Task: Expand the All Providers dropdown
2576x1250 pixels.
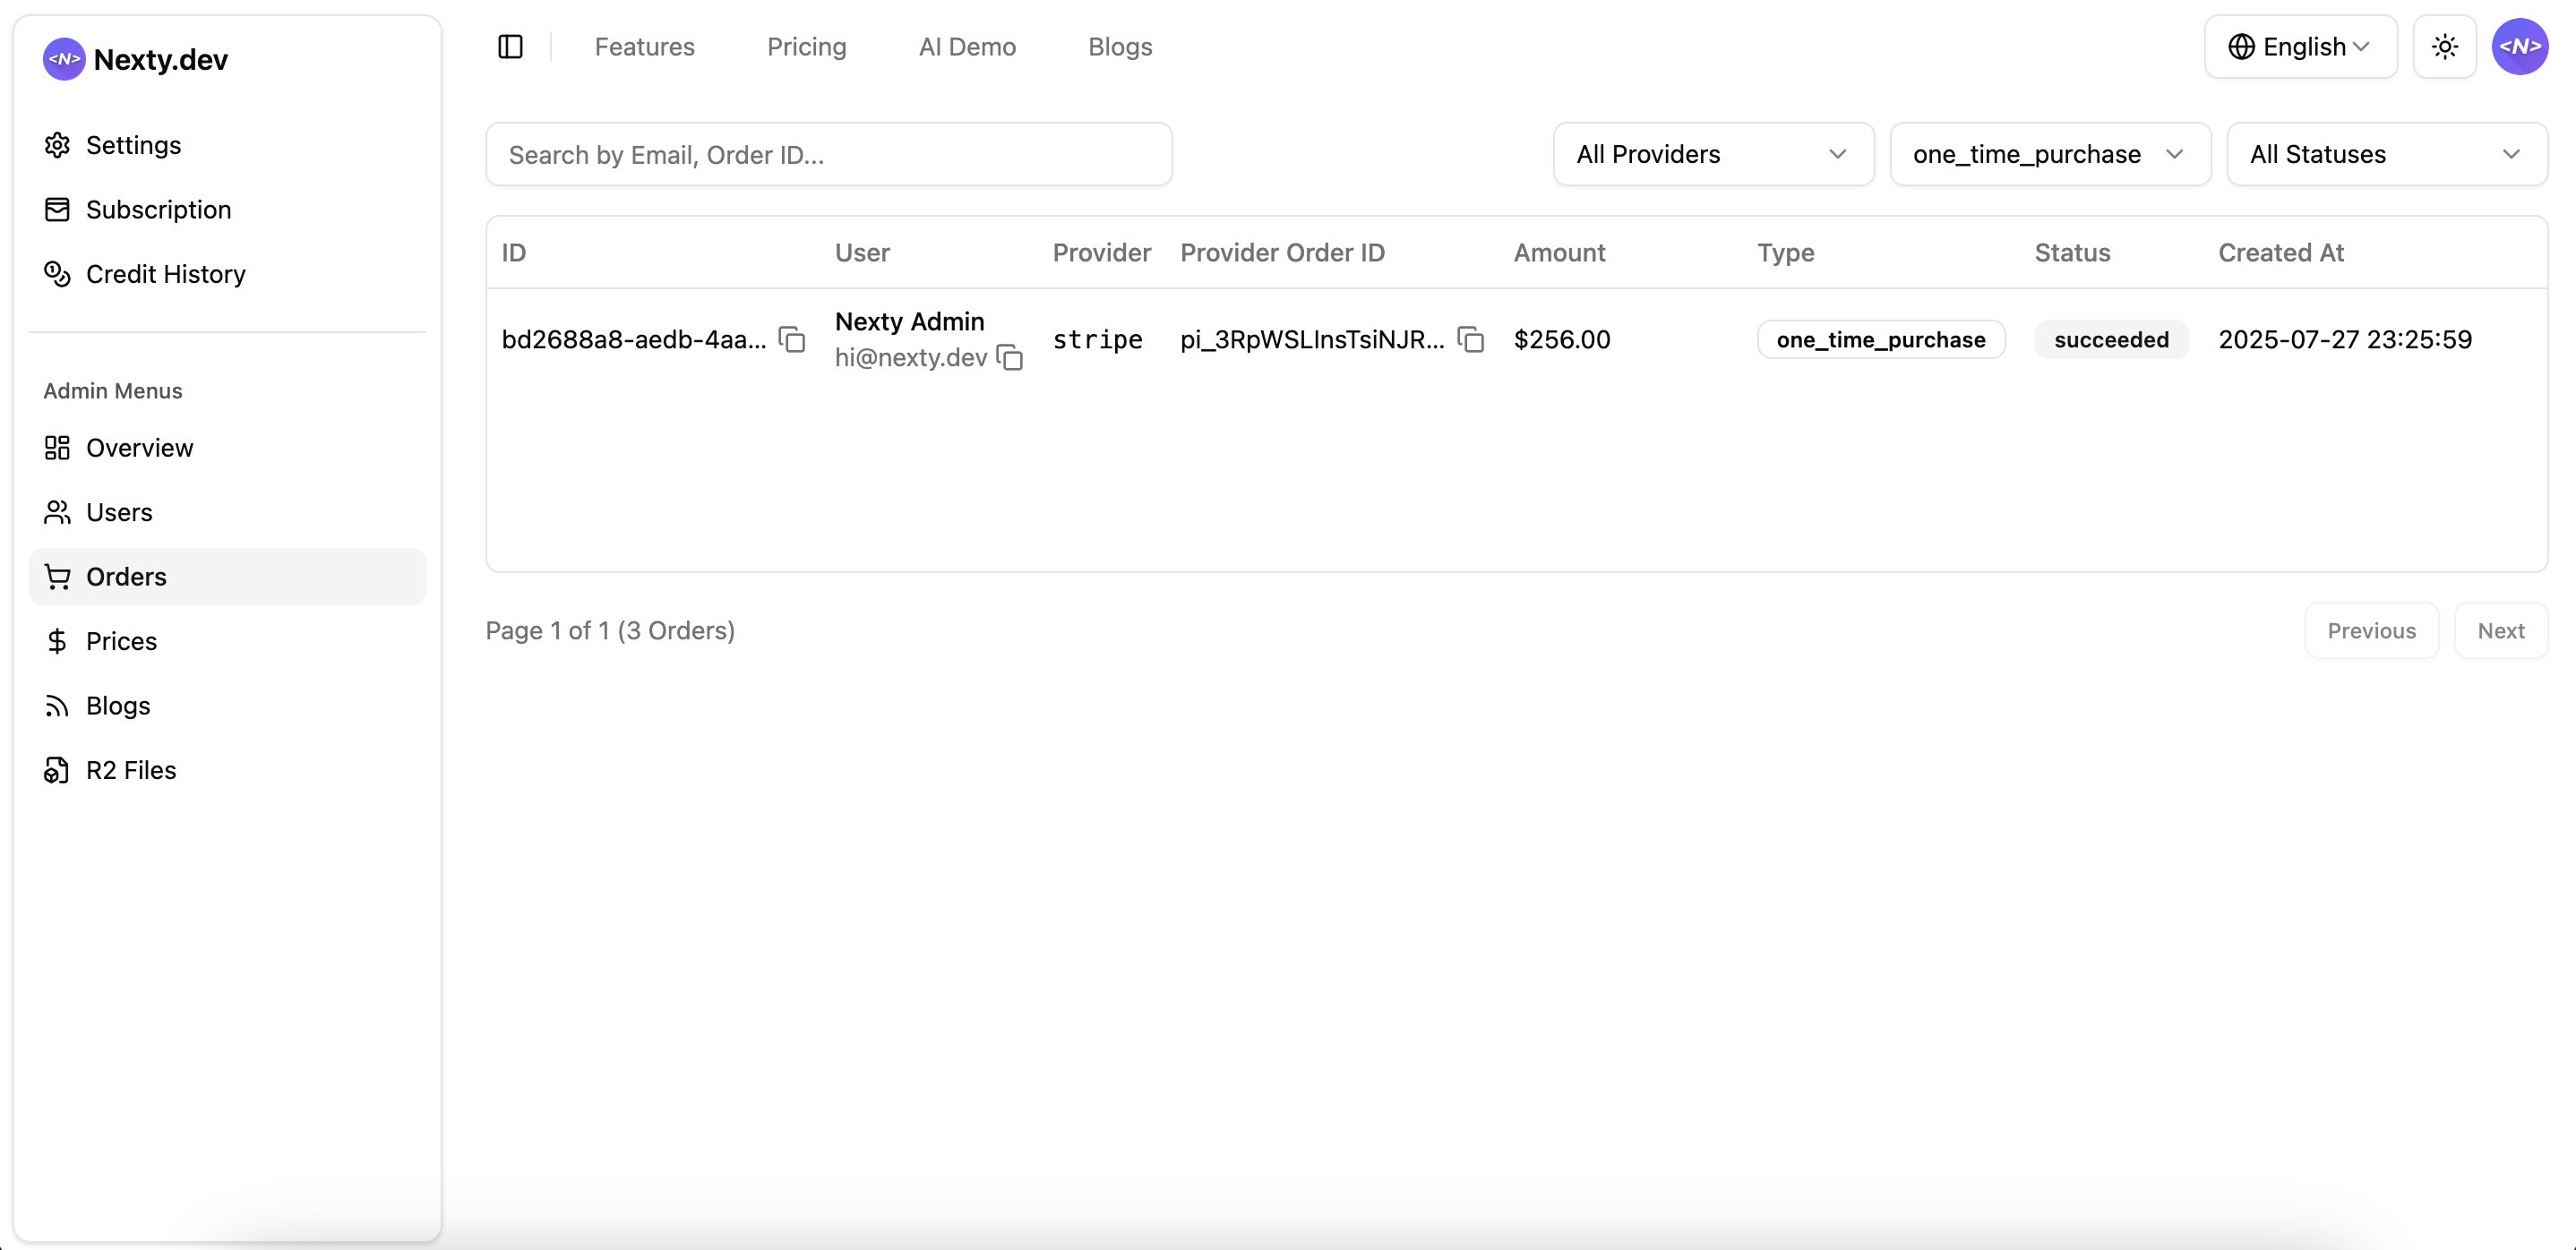Action: pos(1712,154)
